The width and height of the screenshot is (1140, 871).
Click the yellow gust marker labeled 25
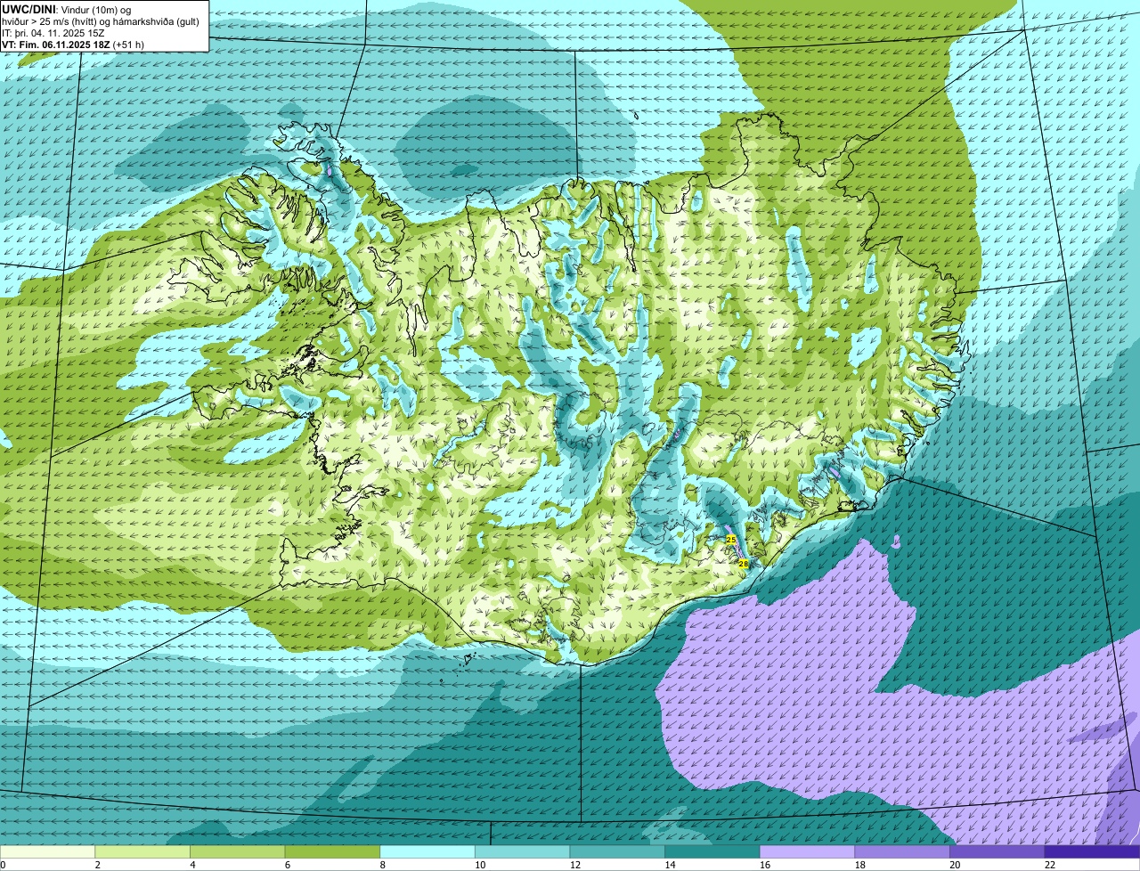(731, 540)
